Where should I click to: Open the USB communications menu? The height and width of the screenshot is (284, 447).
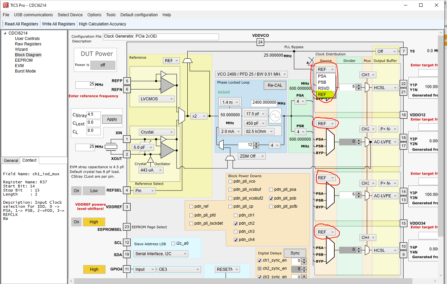(x=33, y=15)
